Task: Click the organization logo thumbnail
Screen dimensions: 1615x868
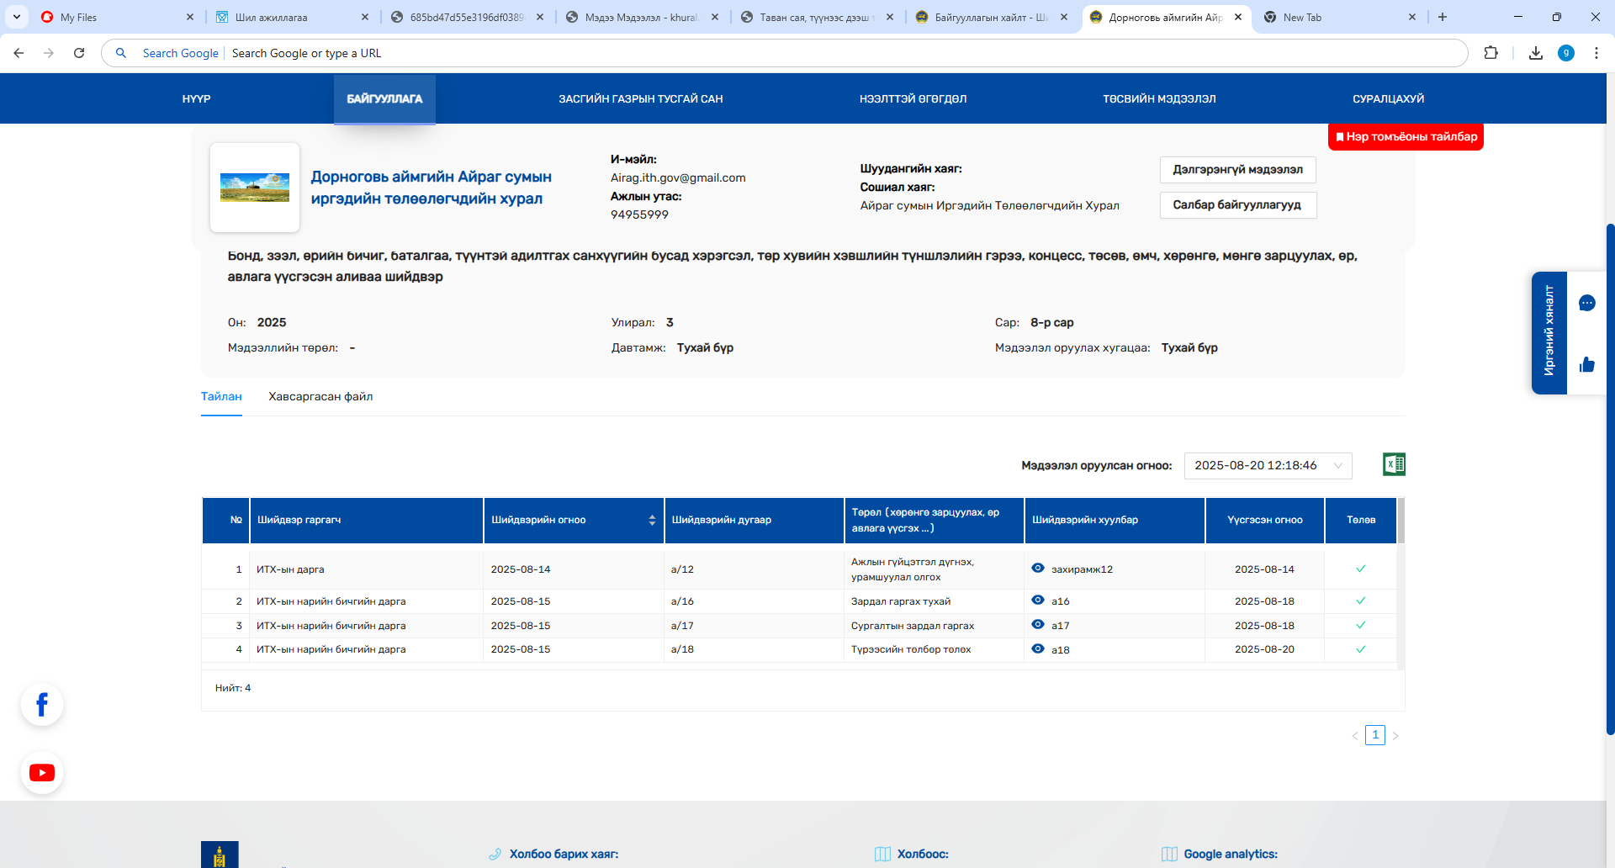Action: (x=255, y=188)
